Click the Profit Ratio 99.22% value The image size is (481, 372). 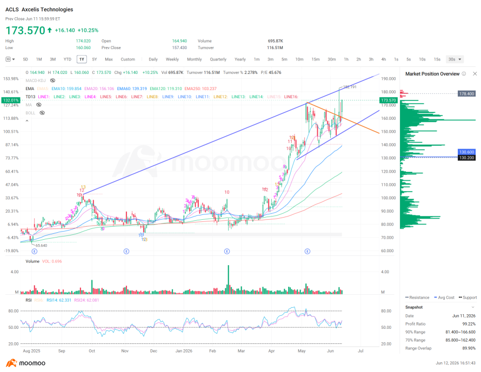[x=469, y=324]
